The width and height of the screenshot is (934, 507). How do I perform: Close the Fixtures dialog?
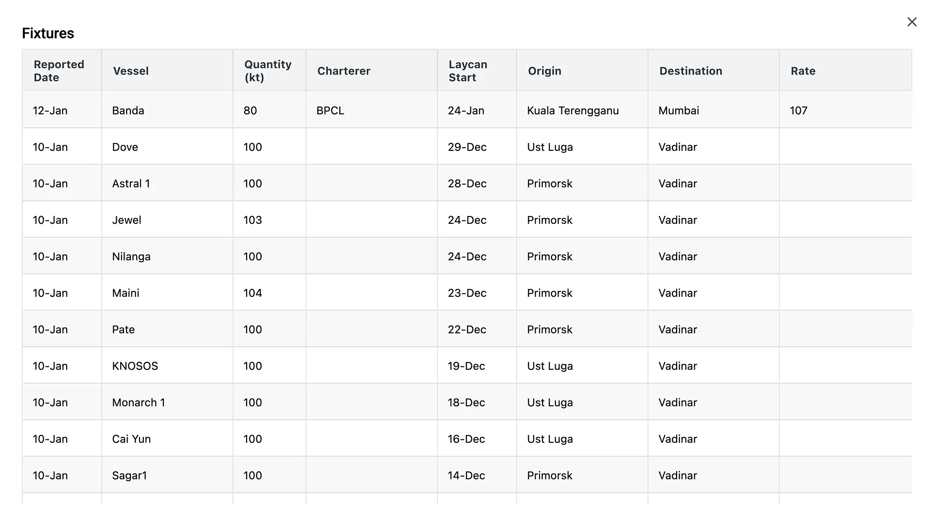912,21
